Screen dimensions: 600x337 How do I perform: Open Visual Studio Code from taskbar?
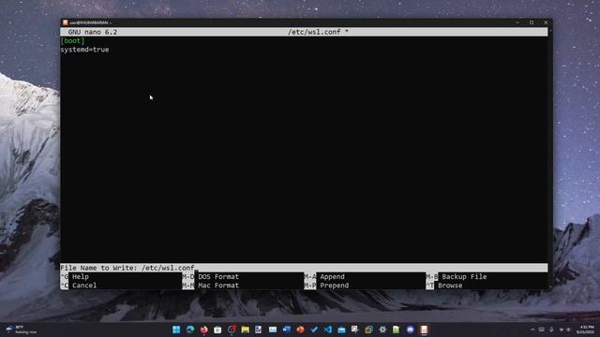pyautogui.click(x=328, y=330)
